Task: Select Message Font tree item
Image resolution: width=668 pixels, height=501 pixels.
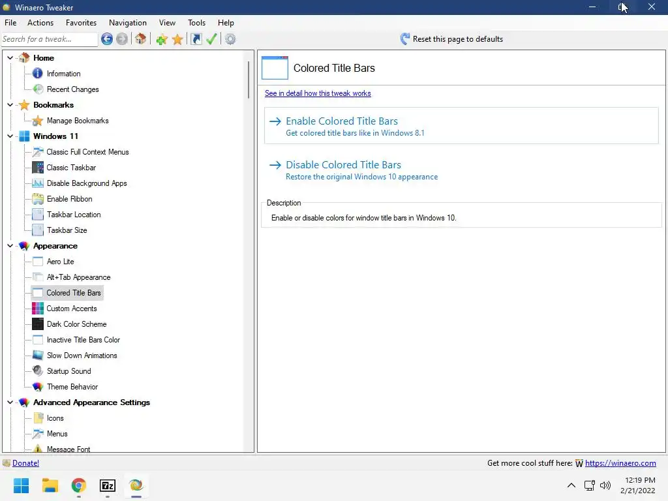Action: 68,449
